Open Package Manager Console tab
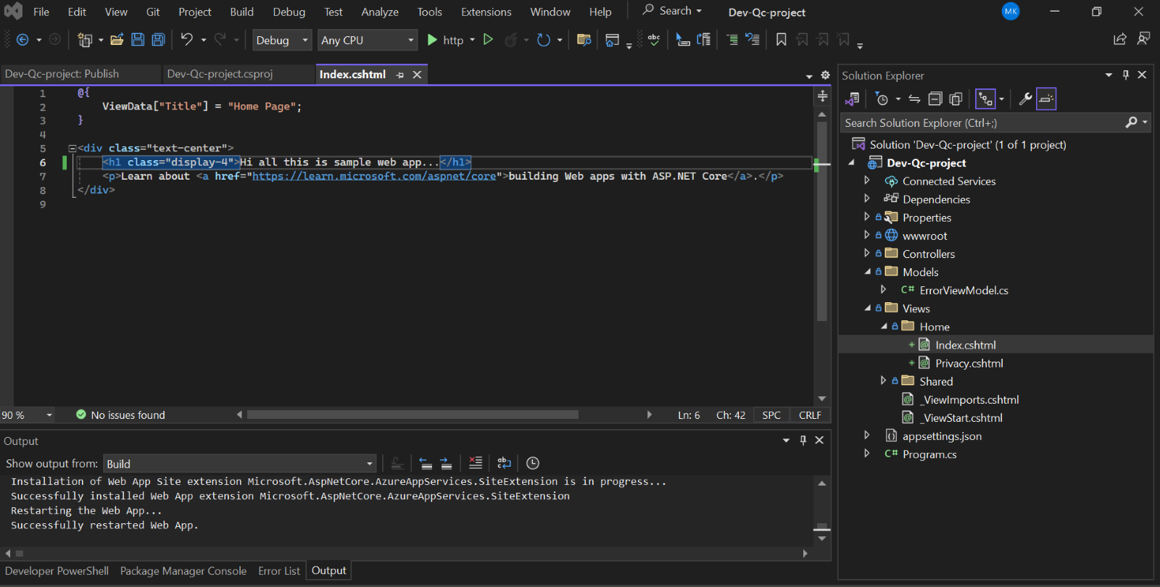 click(x=183, y=571)
